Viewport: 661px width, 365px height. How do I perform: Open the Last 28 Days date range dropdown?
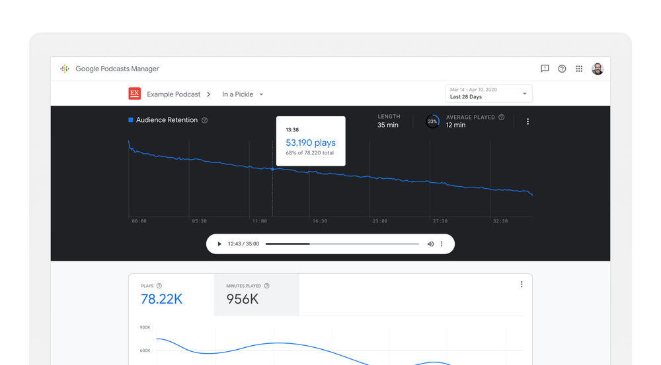488,94
